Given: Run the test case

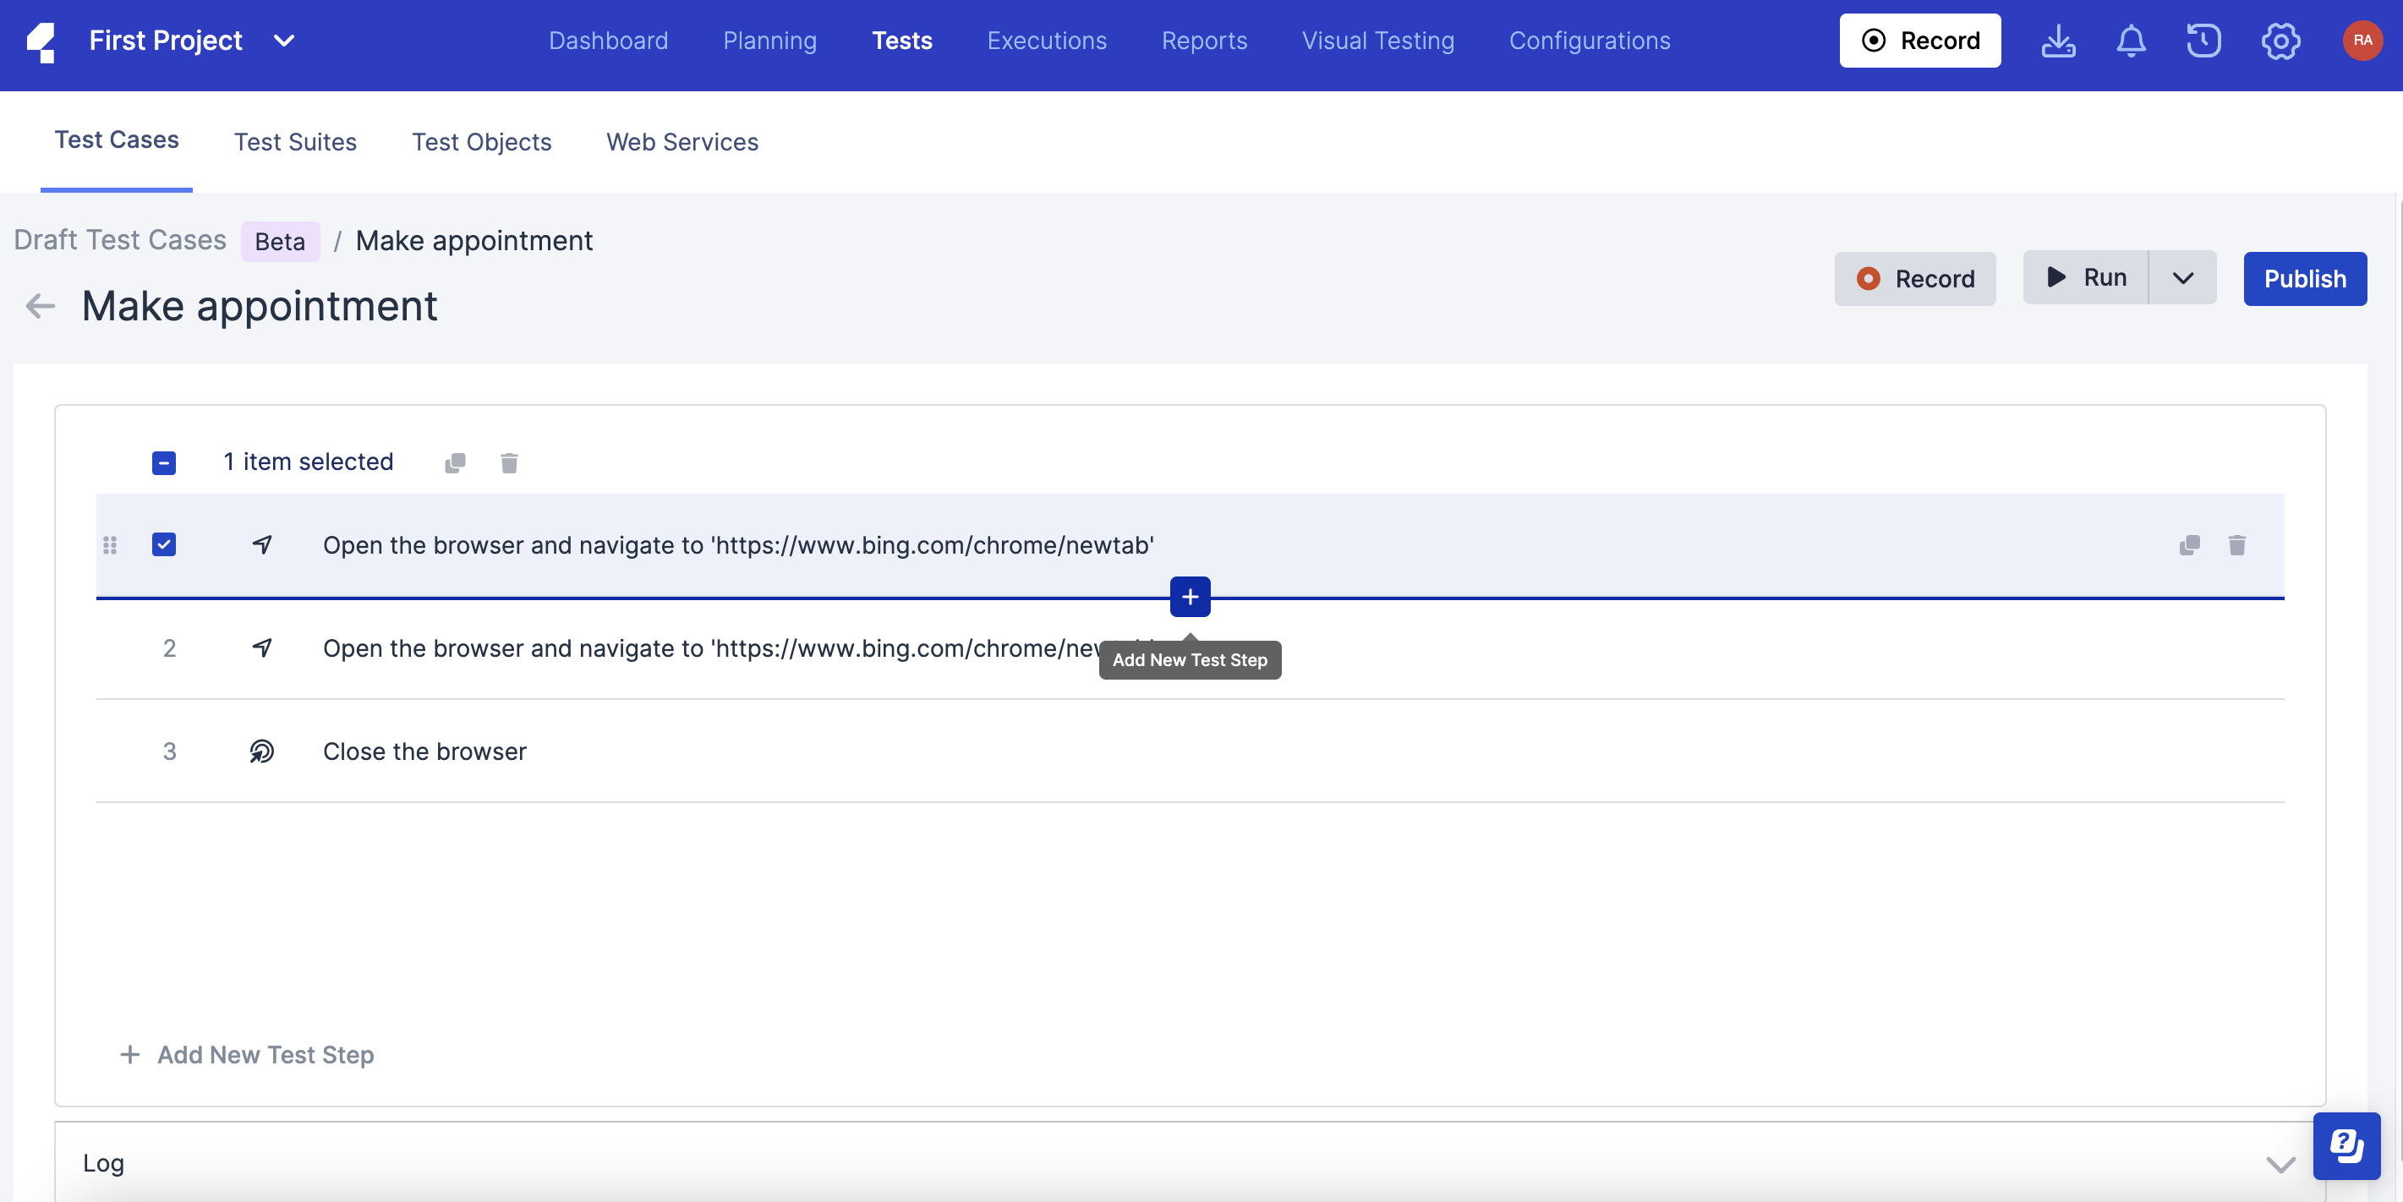Looking at the screenshot, I should (x=2086, y=278).
